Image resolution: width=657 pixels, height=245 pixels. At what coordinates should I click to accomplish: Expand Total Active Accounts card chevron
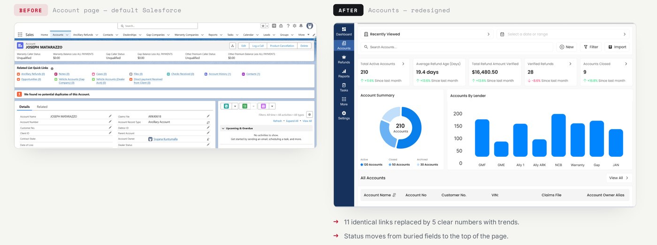[x=403, y=64]
